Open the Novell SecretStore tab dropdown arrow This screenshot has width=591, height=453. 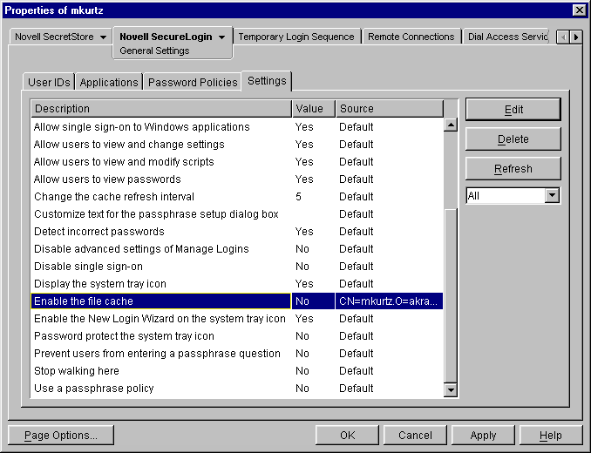(x=103, y=37)
